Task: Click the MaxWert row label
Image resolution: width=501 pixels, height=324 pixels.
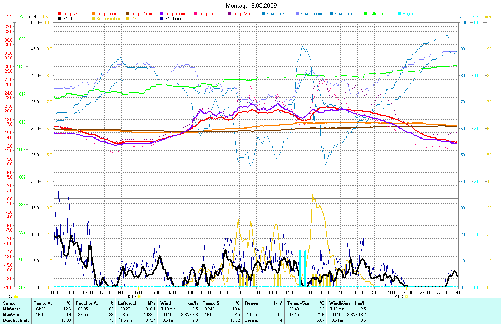Action: click(11, 315)
